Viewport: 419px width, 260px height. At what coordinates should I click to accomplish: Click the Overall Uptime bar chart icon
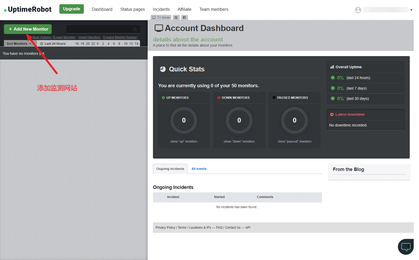332,67
